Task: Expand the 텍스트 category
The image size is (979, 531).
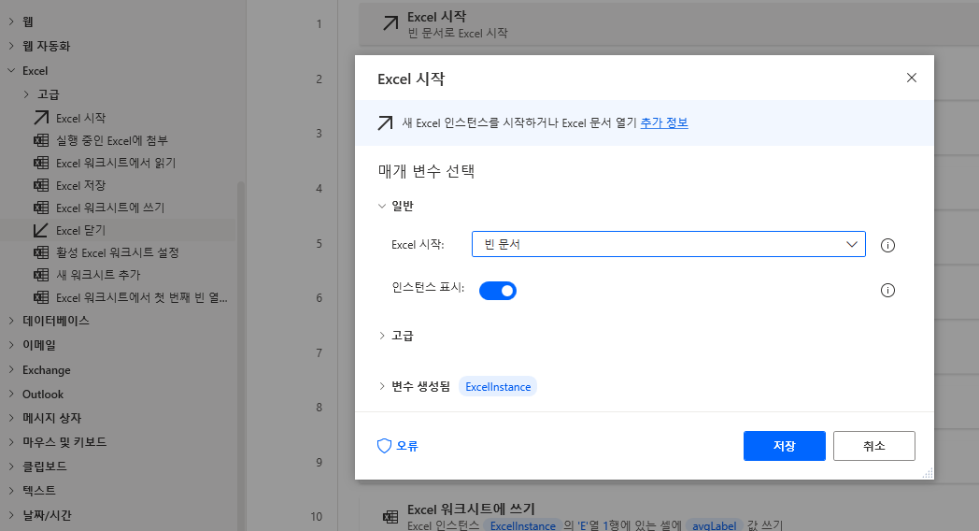Action: (x=11, y=491)
